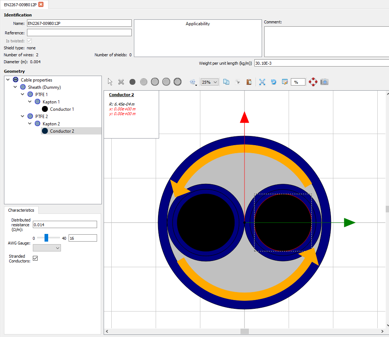
Task: Click the copy icon in the toolbar
Action: pos(226,82)
